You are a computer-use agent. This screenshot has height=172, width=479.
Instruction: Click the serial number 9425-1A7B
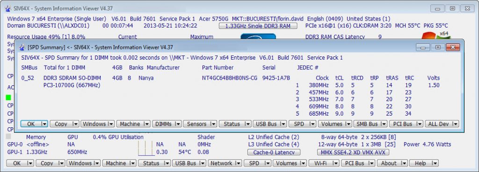pos(276,78)
